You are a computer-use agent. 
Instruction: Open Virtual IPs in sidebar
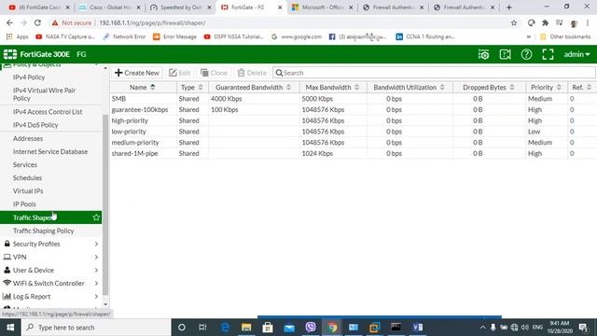[28, 190]
